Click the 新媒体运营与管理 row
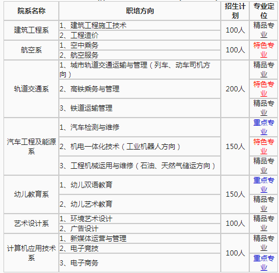279x273 pixels. 140,239
